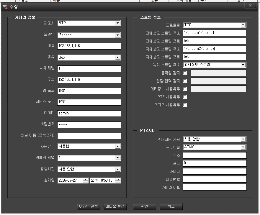Click the 채널 이름 (중복금지) field
260x215 pixels.
89,136
